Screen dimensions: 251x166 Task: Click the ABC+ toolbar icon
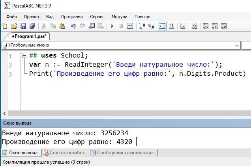click(x=171, y=26)
